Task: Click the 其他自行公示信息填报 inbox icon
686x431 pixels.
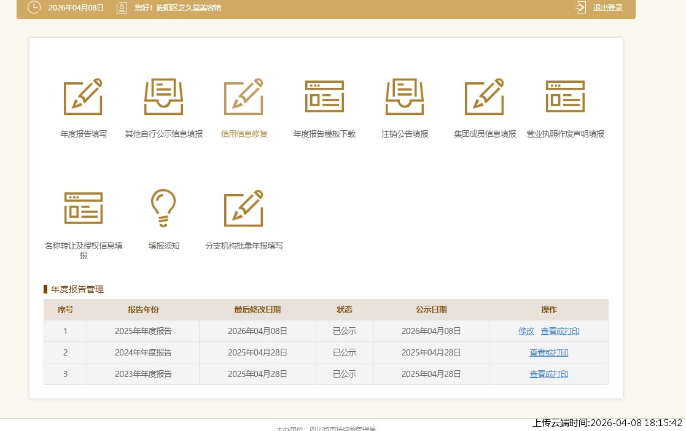Action: click(163, 97)
